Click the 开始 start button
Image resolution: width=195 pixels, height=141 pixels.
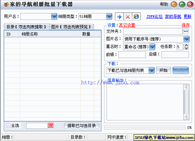pos(163,70)
